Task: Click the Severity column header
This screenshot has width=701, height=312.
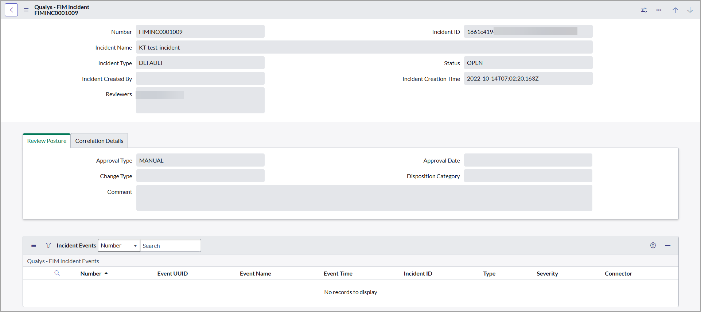Action: 547,273
